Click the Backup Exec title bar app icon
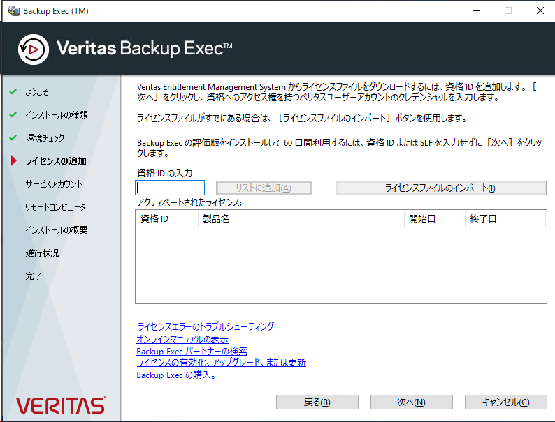 point(14,11)
